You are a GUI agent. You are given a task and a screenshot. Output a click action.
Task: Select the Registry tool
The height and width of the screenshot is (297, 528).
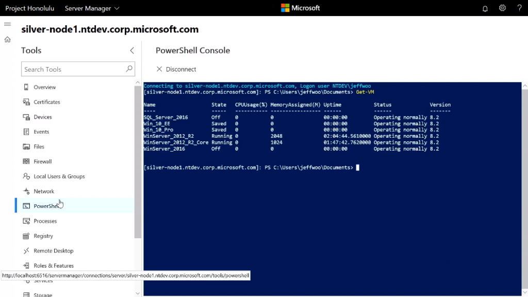[x=43, y=236]
